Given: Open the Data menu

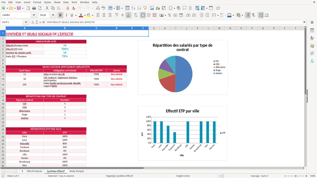Looking at the screenshot, I should (66, 2).
